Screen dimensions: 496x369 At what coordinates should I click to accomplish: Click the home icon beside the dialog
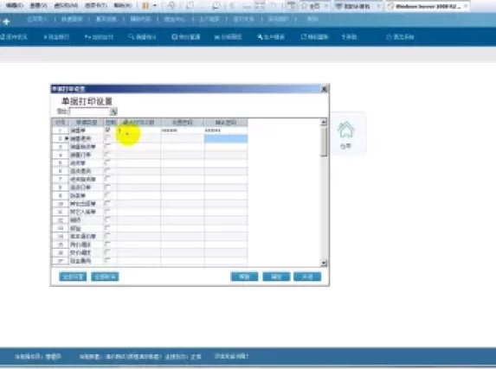coord(346,130)
